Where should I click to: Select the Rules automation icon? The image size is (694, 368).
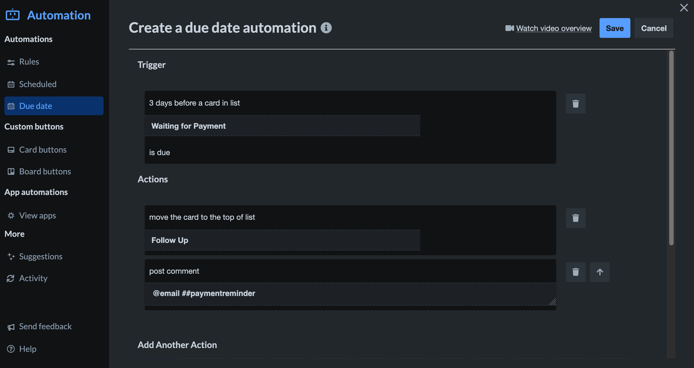(x=12, y=61)
